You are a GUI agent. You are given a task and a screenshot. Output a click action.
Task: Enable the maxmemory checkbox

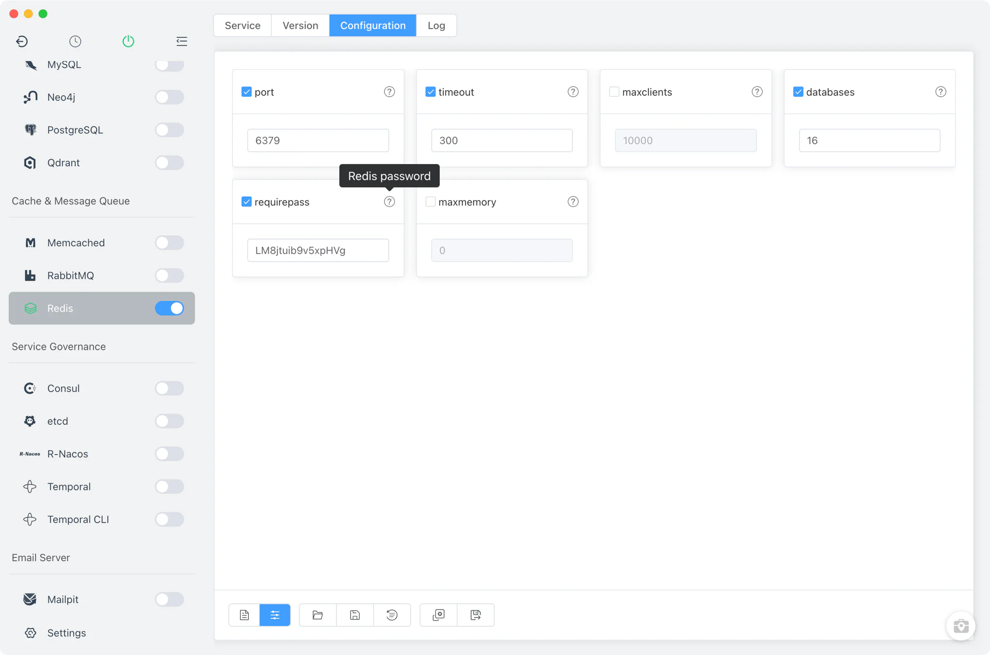(430, 202)
